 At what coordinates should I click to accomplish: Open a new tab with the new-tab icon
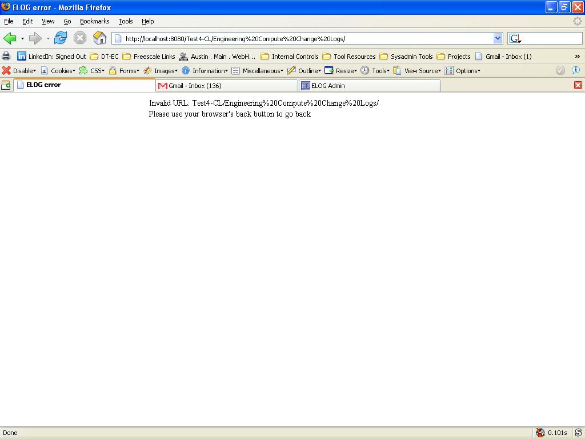(6, 86)
